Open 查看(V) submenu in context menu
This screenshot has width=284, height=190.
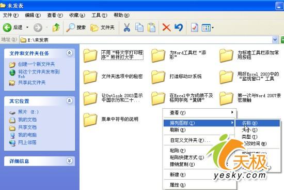199,113
